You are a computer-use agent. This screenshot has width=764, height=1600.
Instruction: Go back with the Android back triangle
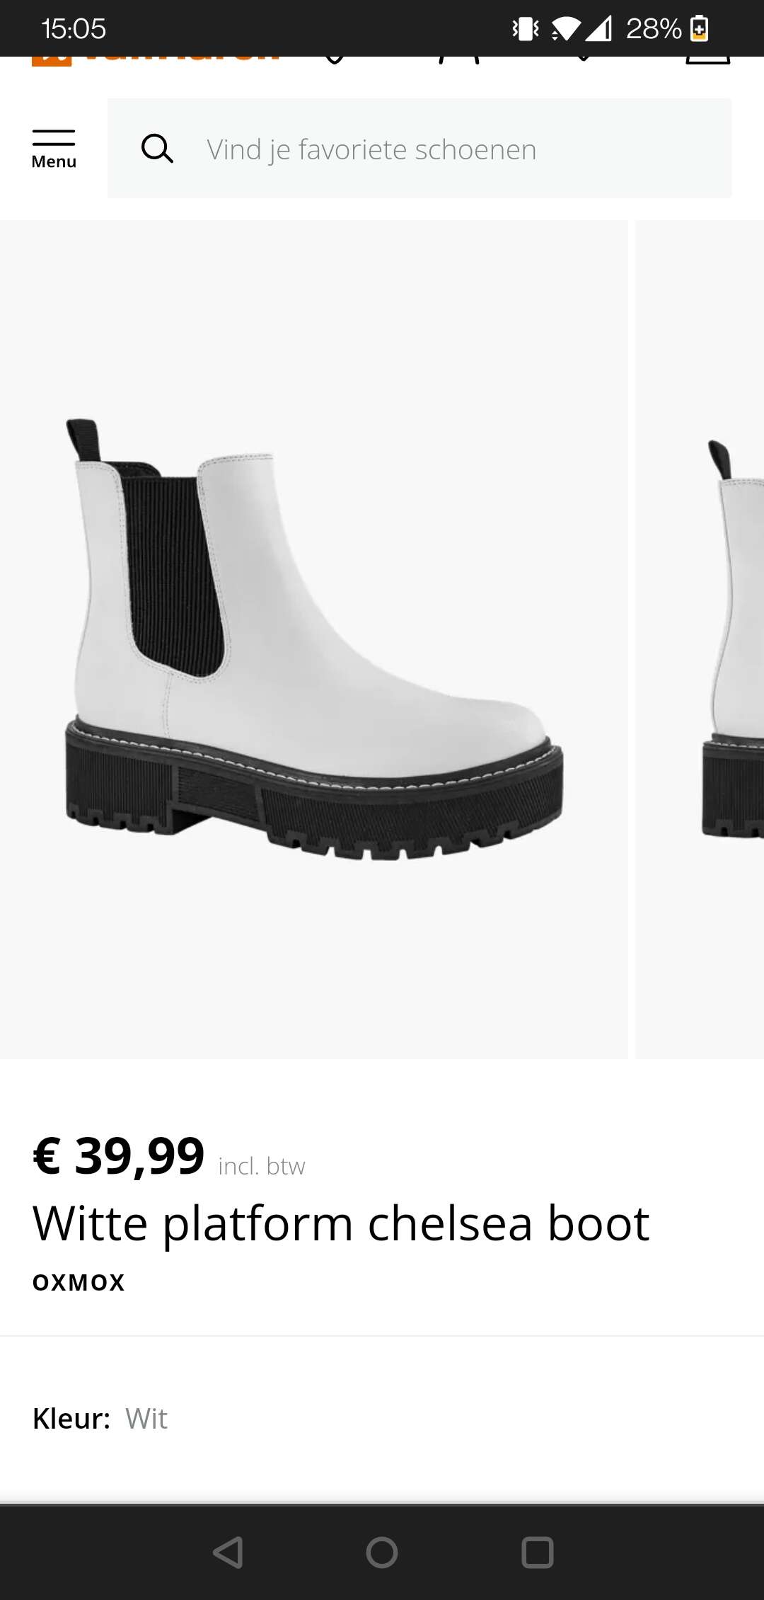[228, 1553]
